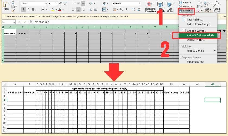Click the Format Painter brush icon
The width and height of the screenshot is (228, 136).
[13, 10]
